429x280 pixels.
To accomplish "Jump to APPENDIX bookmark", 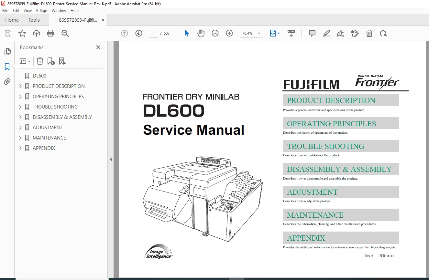I will tap(44, 148).
